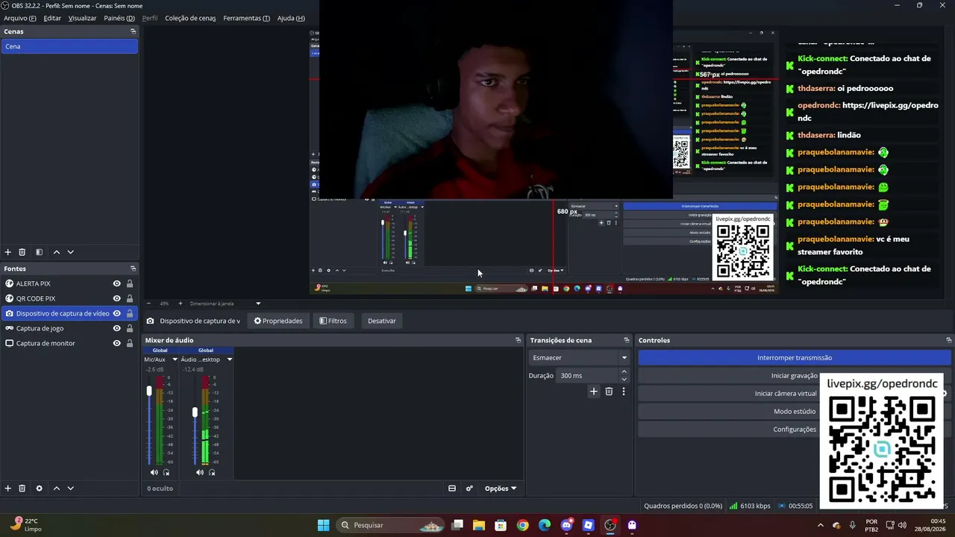
Task: Move the scene down in Cenas list
Action: [x=70, y=252]
